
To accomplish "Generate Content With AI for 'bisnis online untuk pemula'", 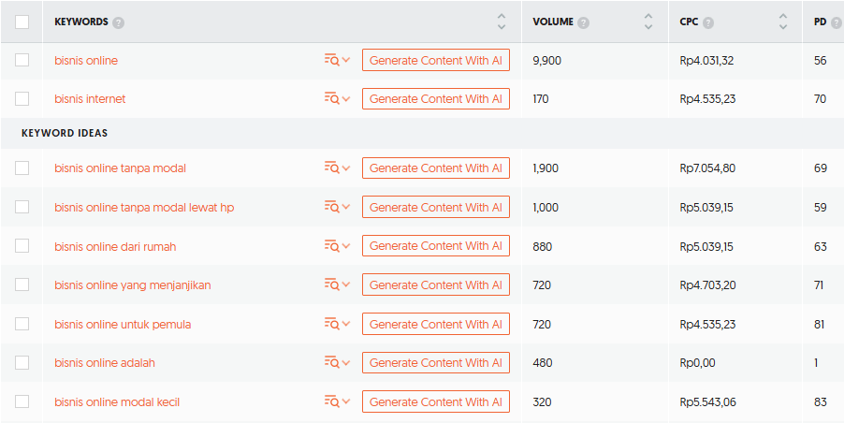I will point(435,324).
